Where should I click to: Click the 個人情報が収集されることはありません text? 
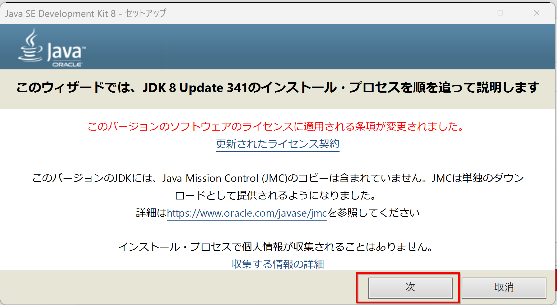click(276, 247)
